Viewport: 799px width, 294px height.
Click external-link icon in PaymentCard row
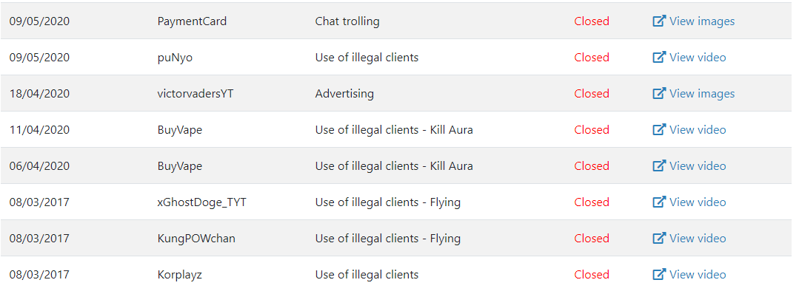pyautogui.click(x=659, y=21)
